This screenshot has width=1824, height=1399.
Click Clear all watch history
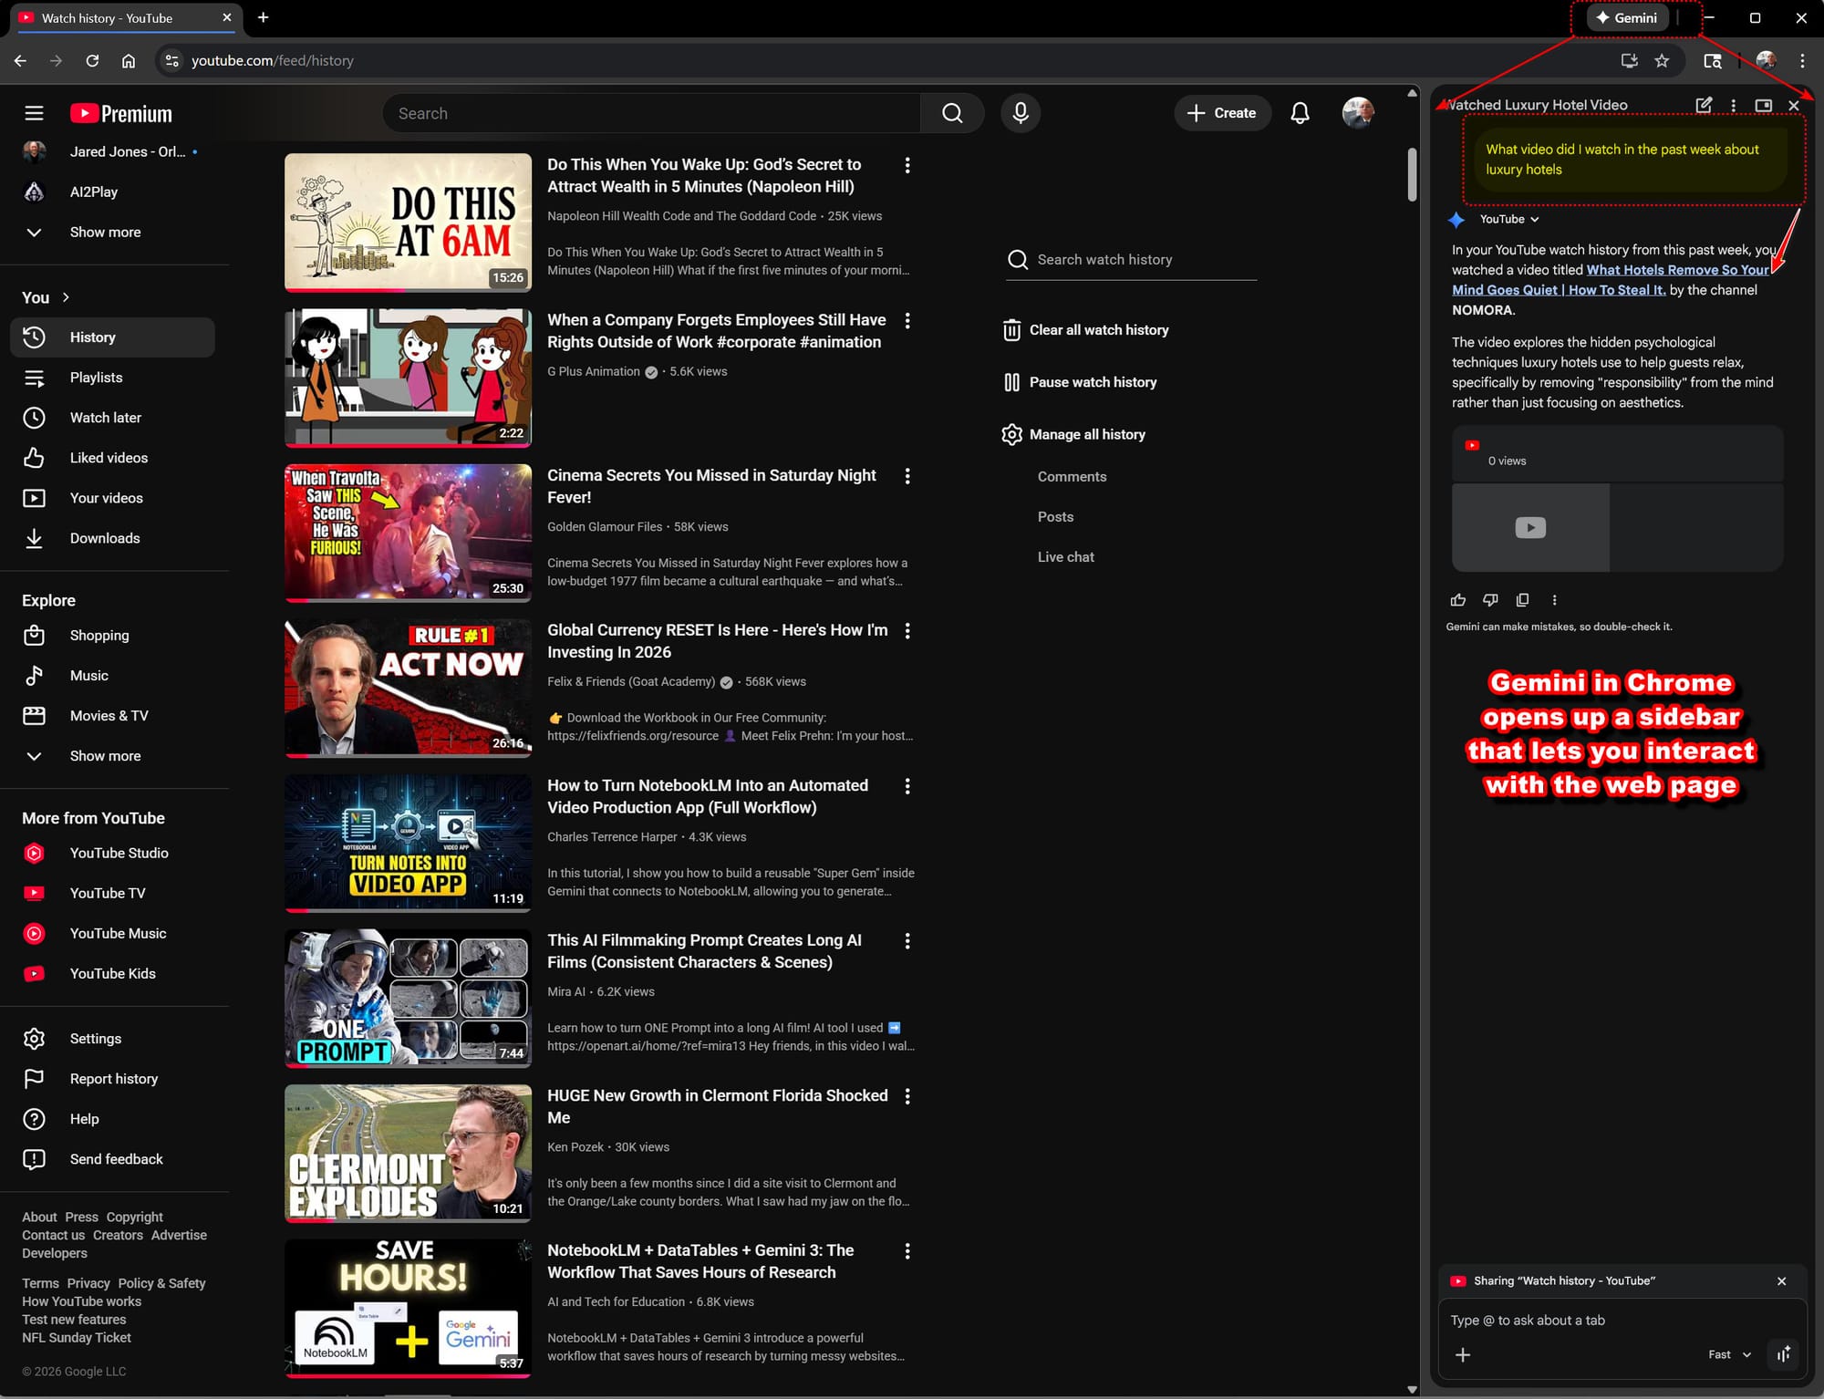1098,330
